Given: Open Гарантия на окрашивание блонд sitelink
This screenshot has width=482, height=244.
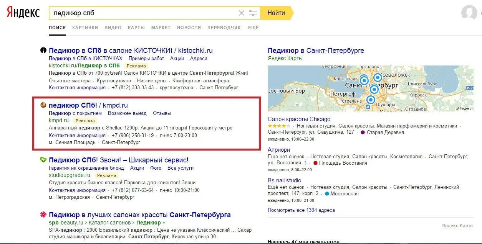Looking at the screenshot, I should pos(86,168).
